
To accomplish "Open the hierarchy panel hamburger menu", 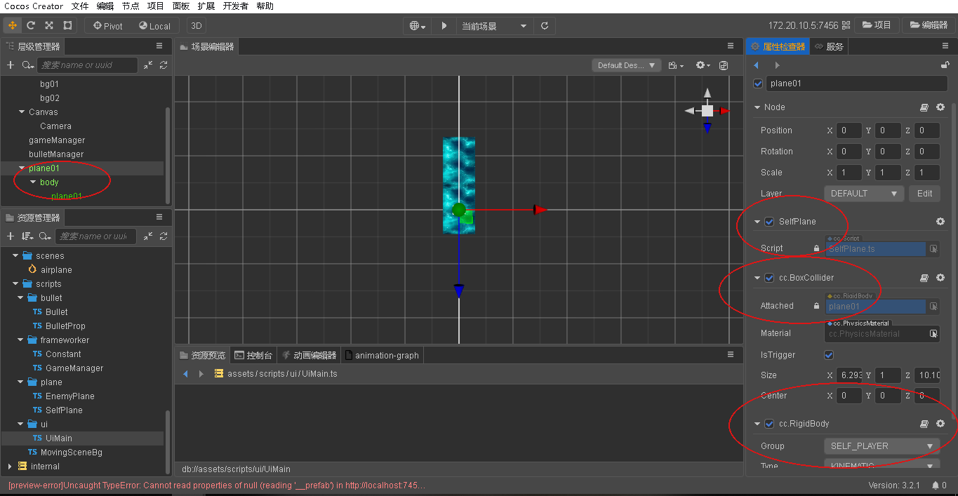I will point(159,46).
